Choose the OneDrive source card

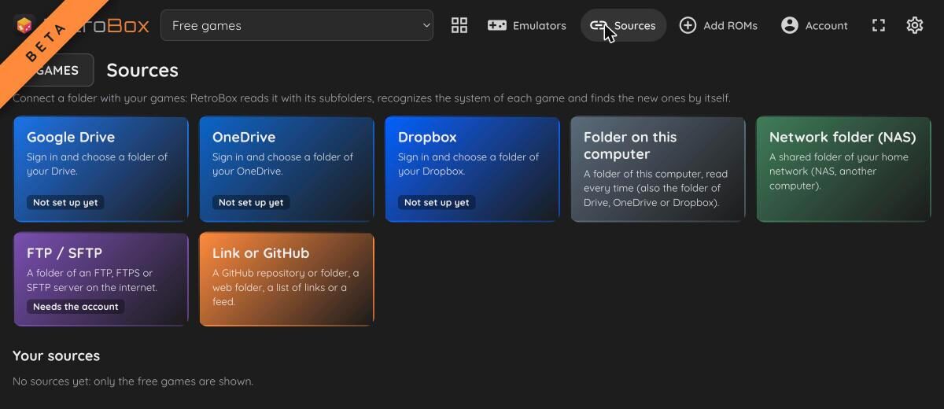[286, 169]
